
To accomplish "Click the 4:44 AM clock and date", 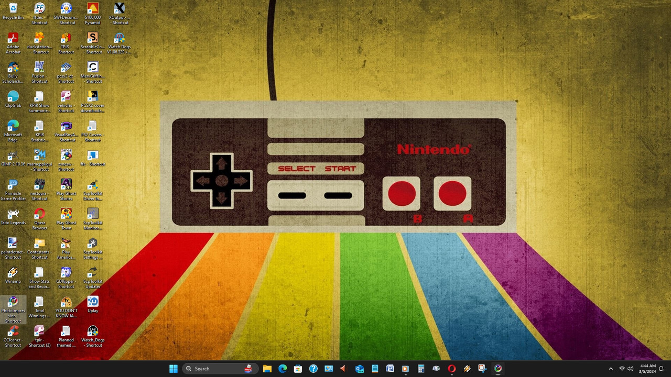I will pos(647,369).
